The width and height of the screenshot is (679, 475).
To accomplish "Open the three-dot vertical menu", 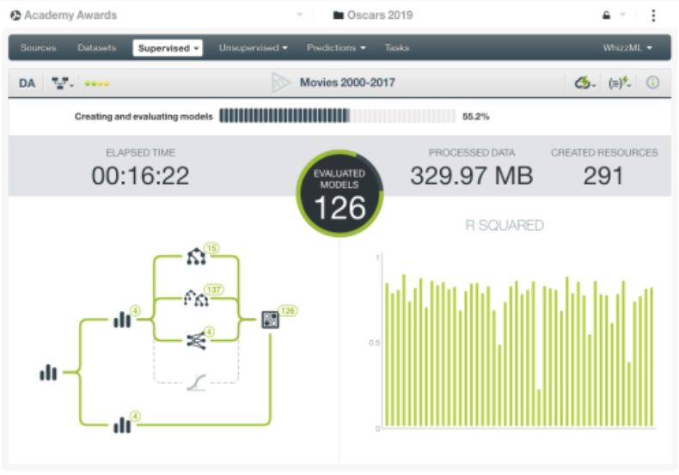I will click(653, 15).
